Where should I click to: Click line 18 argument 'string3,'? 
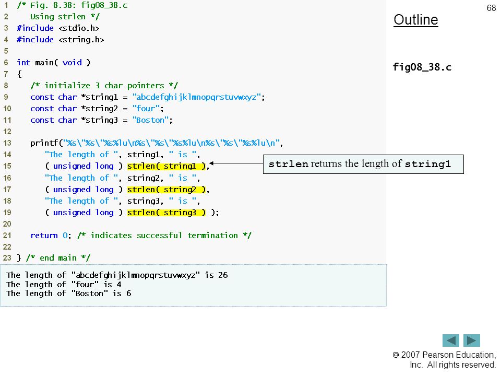click(x=146, y=201)
